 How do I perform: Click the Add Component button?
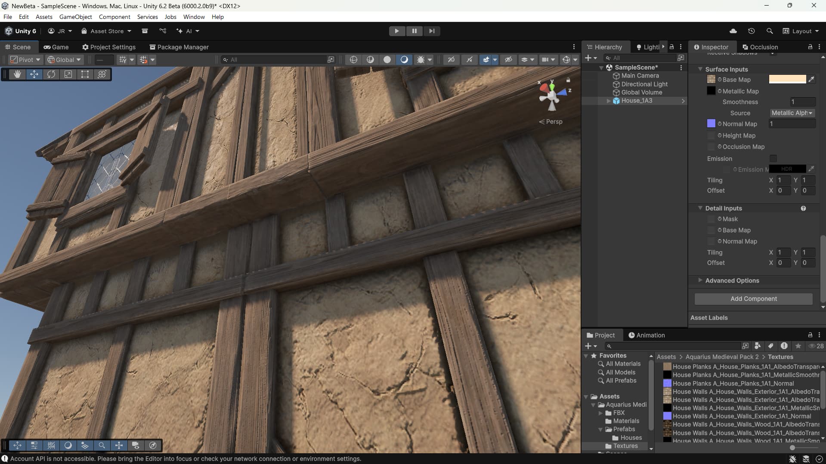pos(753,298)
